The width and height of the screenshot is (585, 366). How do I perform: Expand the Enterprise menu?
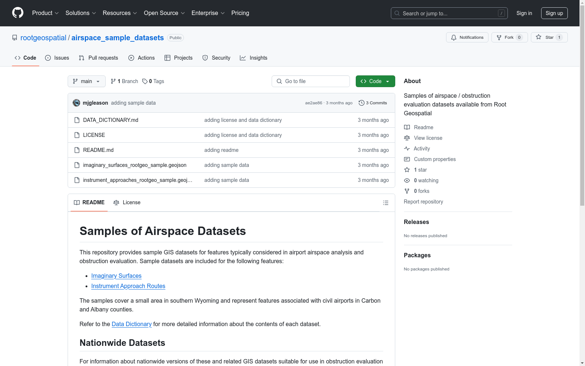tap(208, 13)
